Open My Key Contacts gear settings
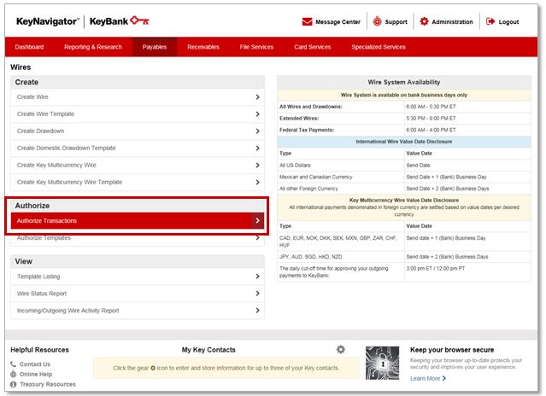 coord(341,349)
